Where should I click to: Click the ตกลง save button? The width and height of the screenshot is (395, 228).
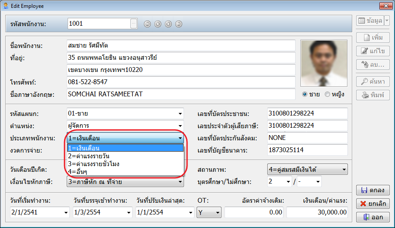pyautogui.click(x=373, y=190)
